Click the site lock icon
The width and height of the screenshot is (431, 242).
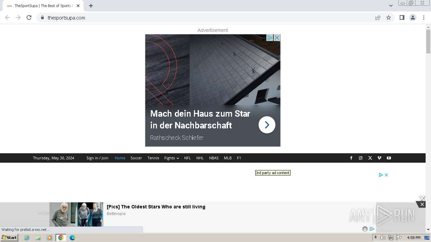[42, 17]
